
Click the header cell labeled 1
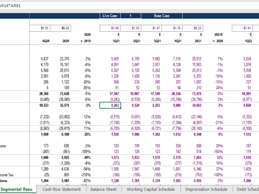[131, 16]
